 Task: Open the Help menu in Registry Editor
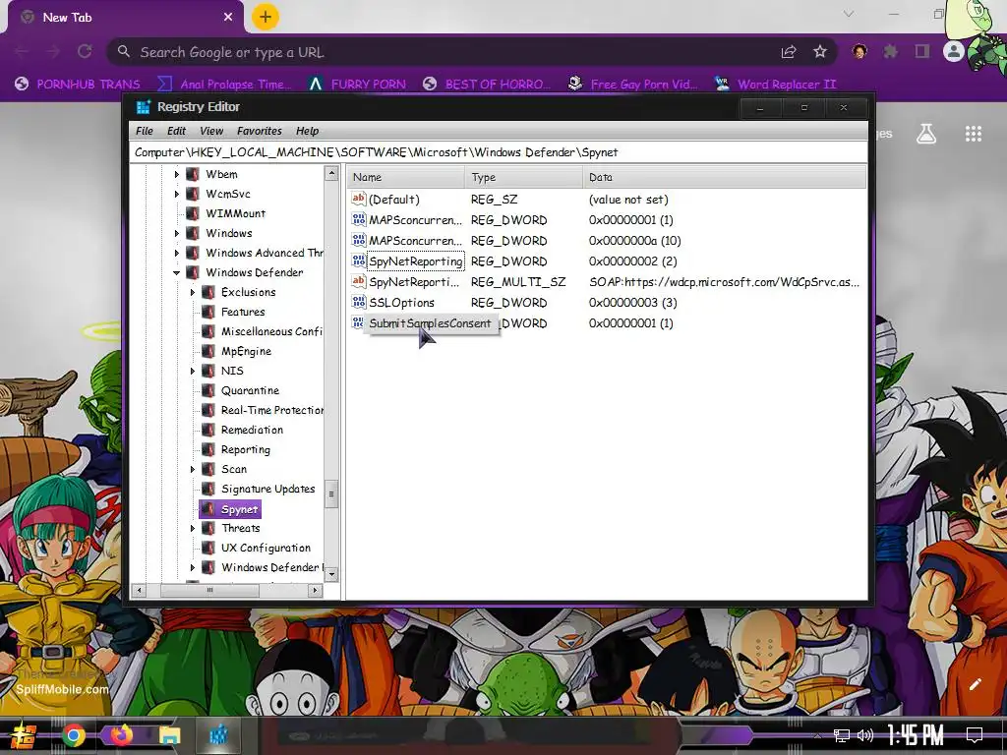coord(307,131)
